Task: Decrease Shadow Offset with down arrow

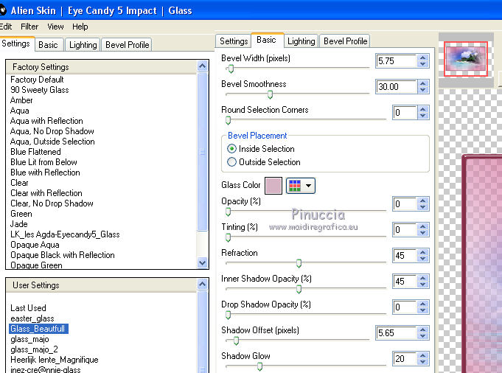Action: tap(423, 336)
